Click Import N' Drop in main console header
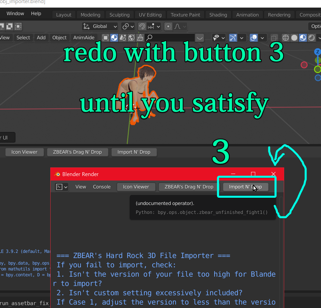 tap(134, 152)
